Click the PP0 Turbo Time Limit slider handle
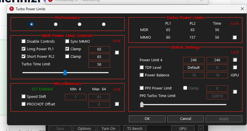The height and width of the screenshot is (131, 247). 142,105
